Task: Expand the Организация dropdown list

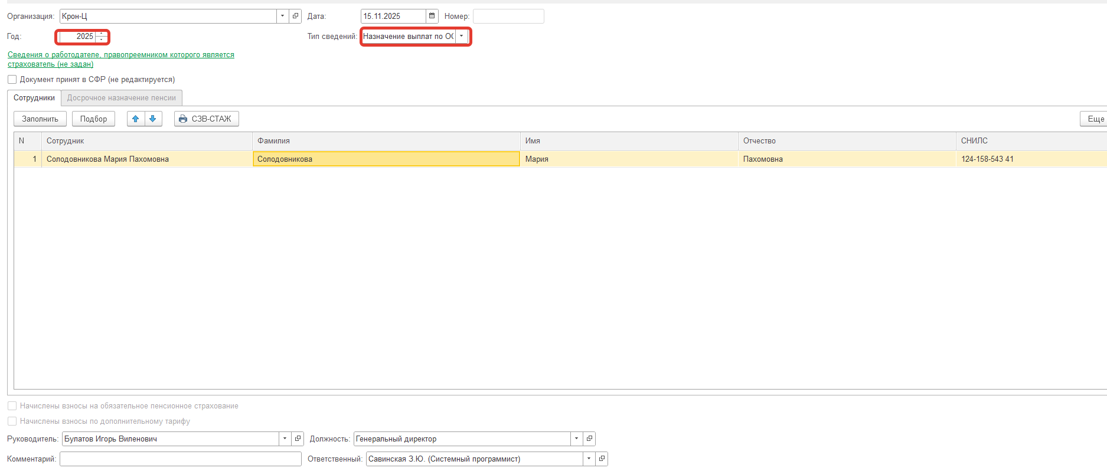Action: [282, 16]
